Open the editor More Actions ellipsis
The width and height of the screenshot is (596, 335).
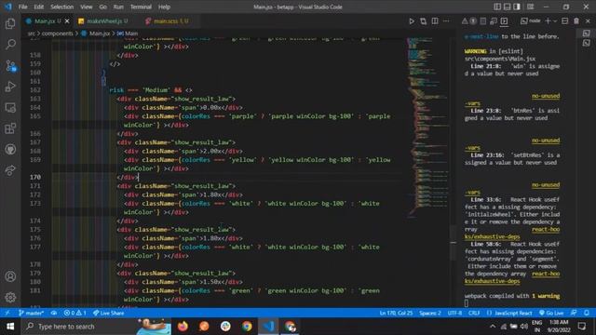[x=446, y=21]
